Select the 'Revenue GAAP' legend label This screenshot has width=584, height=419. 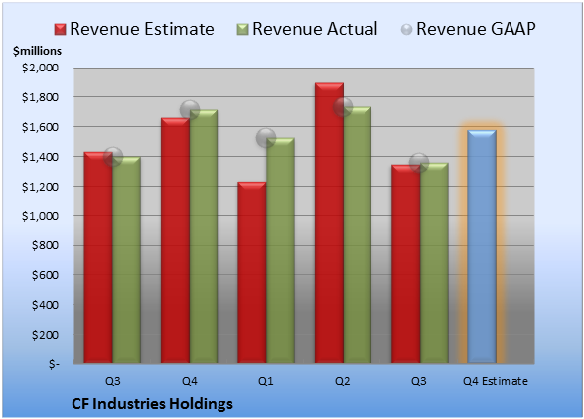476,29
